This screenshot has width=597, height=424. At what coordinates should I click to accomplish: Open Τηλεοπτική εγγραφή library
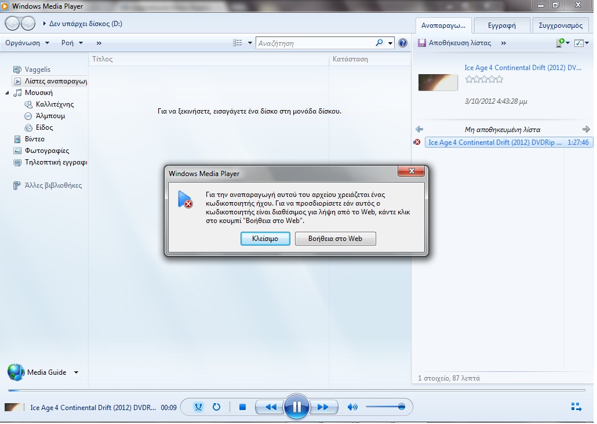point(50,162)
